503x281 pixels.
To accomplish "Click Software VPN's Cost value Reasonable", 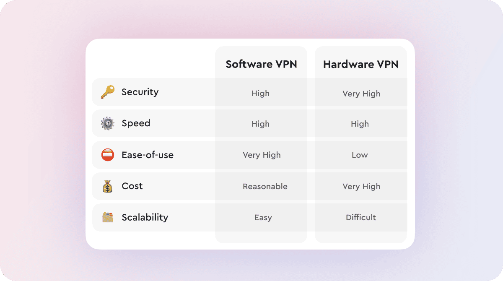I will pyautogui.click(x=265, y=187).
